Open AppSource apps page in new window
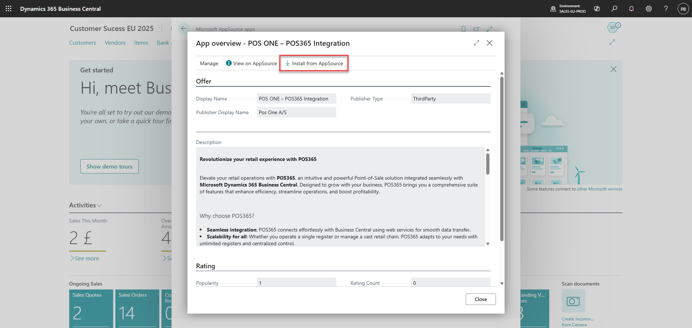 click(476, 29)
